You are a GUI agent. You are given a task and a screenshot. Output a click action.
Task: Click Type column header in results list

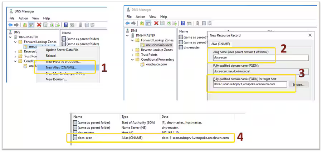tap(125, 117)
